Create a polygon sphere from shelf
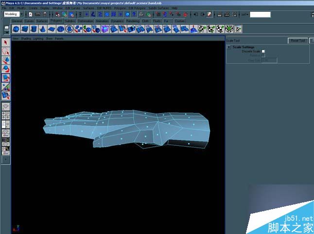314x234 pixels. pos(16,29)
